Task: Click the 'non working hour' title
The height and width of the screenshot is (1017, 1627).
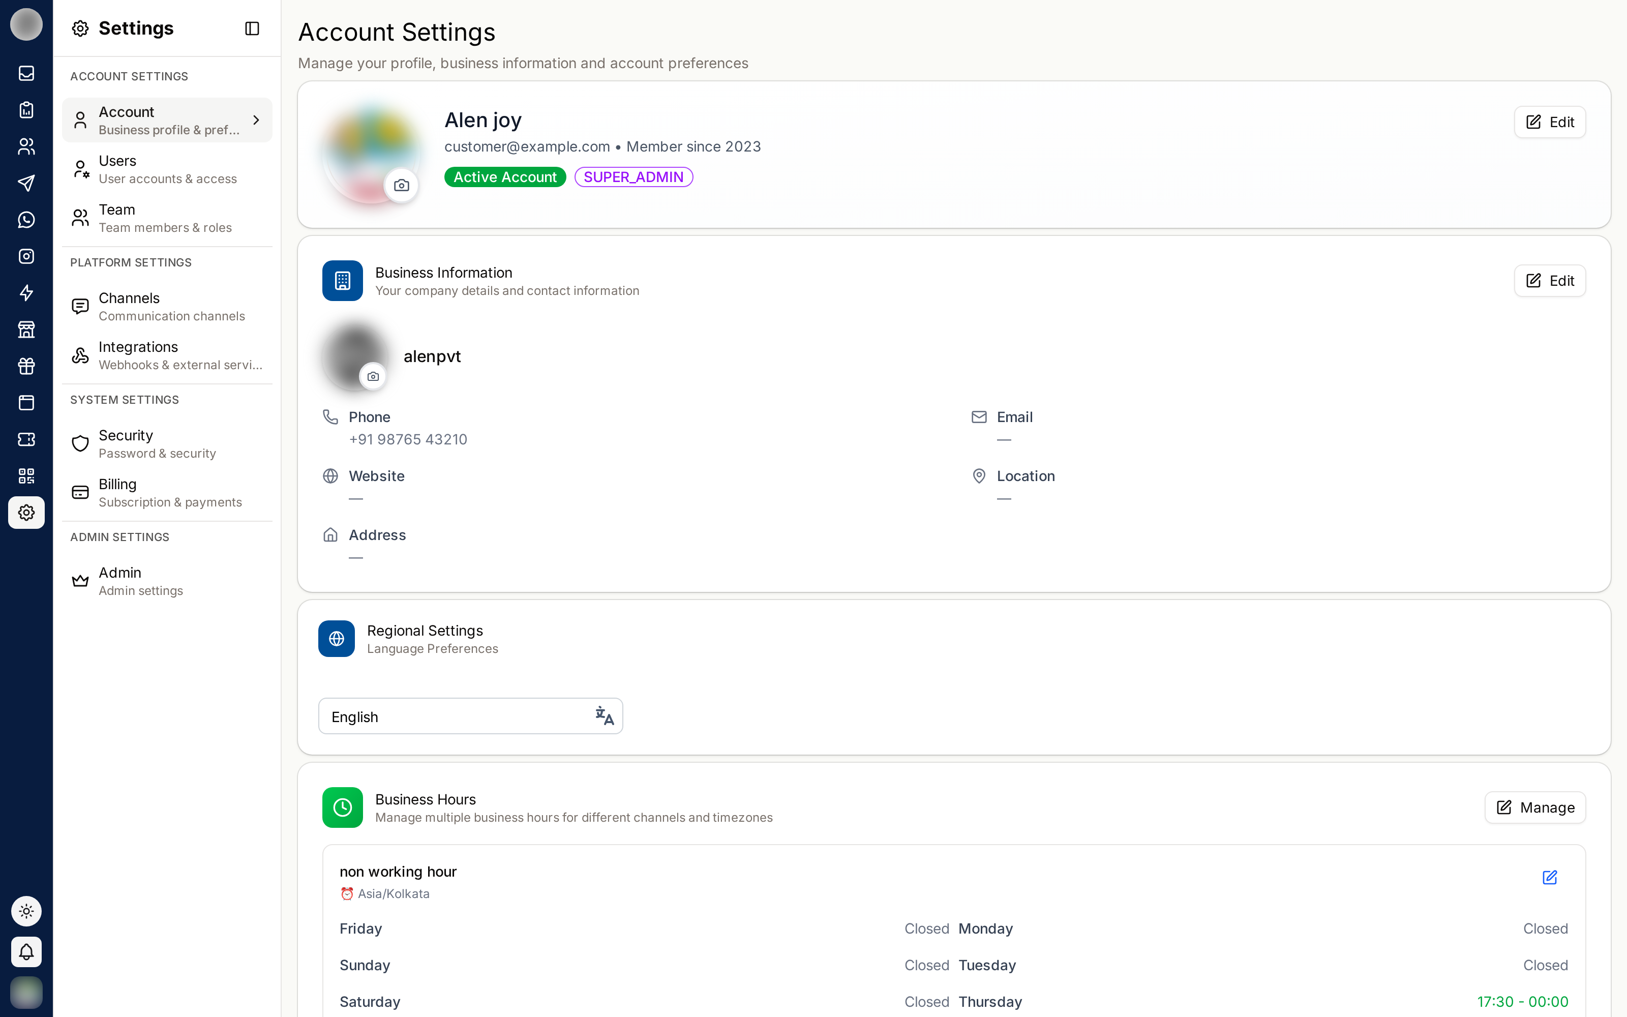Action: coord(398,872)
